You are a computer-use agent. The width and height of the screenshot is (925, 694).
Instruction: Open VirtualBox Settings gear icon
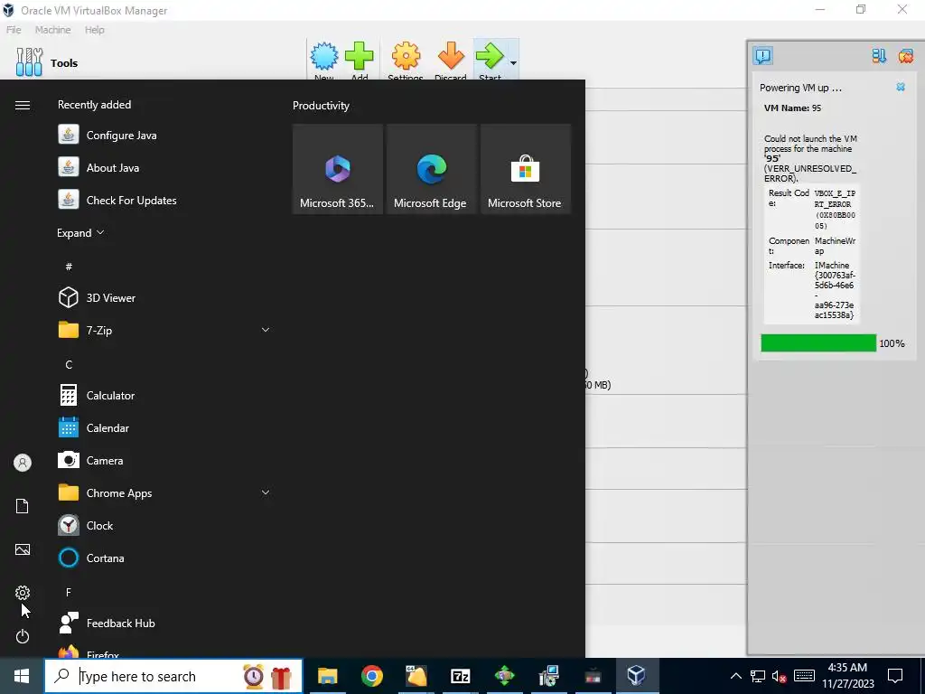pos(406,57)
